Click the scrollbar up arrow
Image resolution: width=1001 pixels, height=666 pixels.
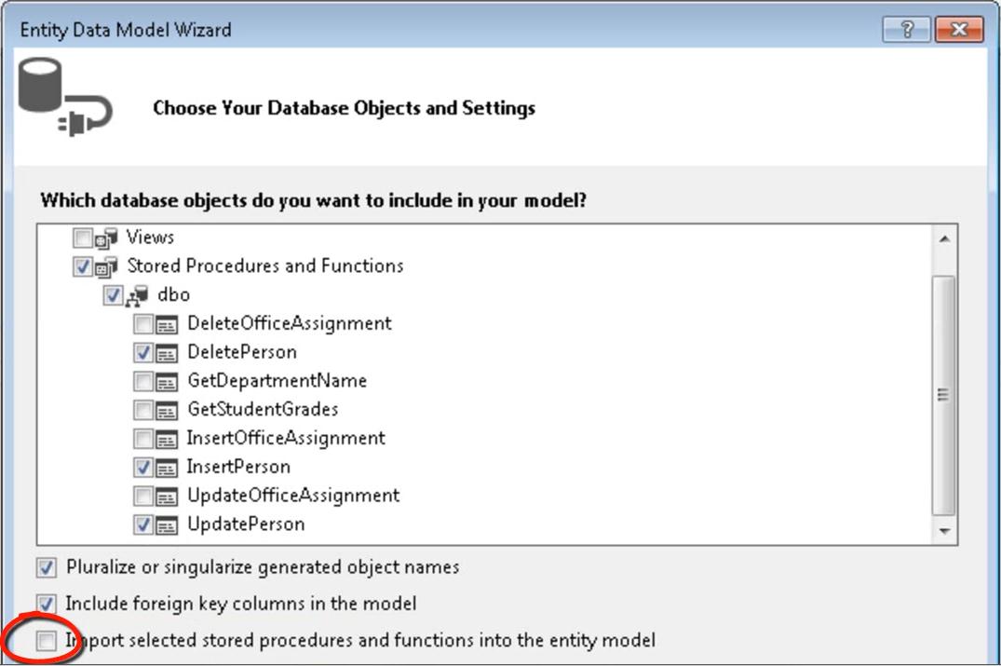click(945, 239)
